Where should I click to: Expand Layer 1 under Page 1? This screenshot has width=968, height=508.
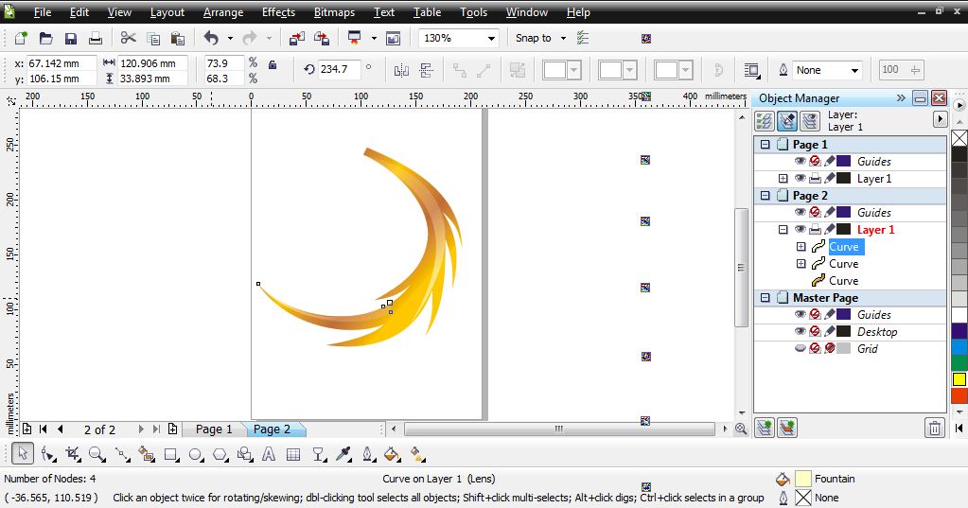click(783, 179)
